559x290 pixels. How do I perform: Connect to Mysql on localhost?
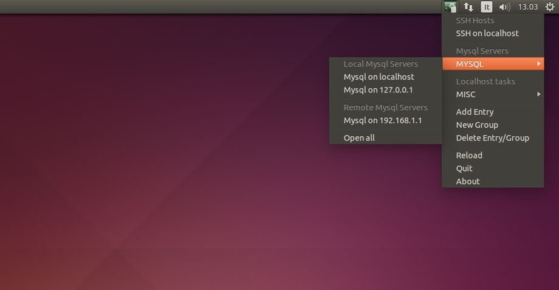click(379, 77)
